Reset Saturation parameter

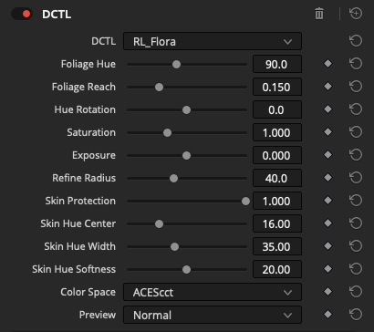coord(356,132)
